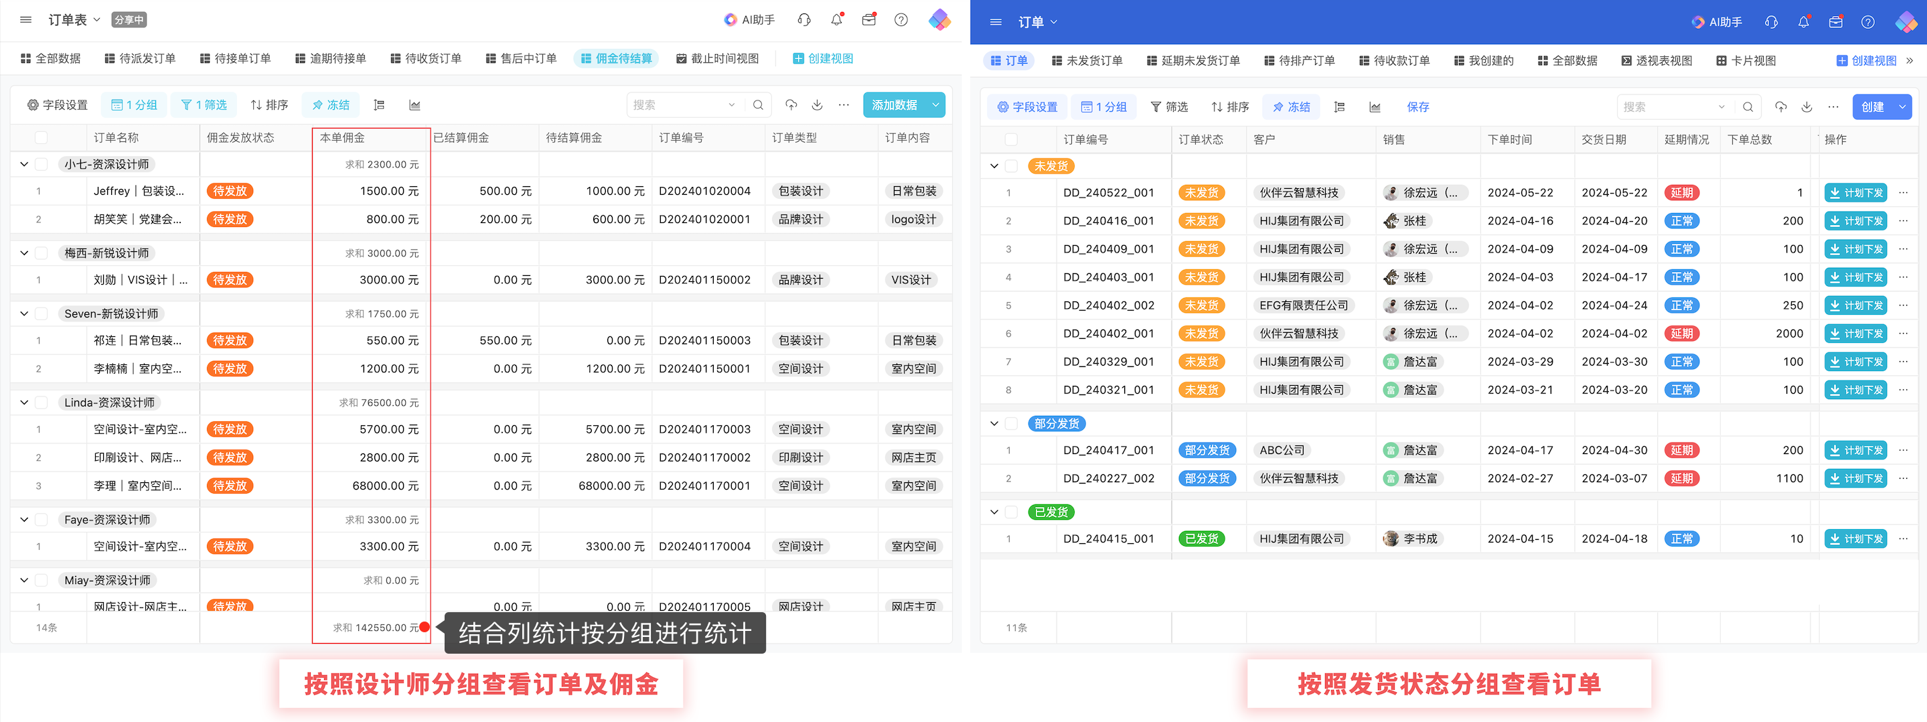The width and height of the screenshot is (1927, 722).
Task: Switch to 卡片视图 tab
Action: click(x=1746, y=60)
